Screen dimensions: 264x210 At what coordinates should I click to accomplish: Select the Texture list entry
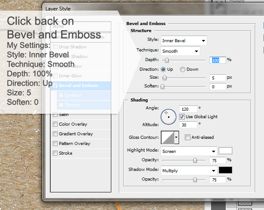click(84, 105)
